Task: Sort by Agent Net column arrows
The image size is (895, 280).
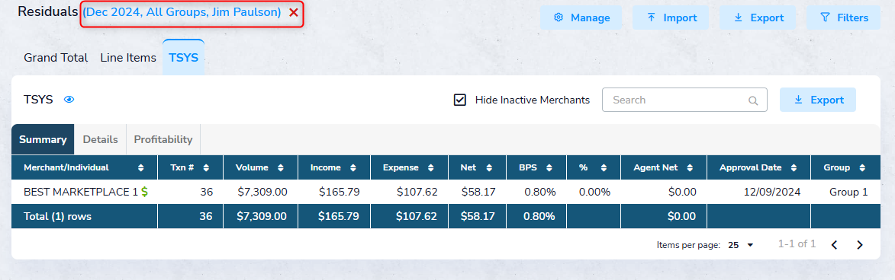Action: click(x=690, y=168)
